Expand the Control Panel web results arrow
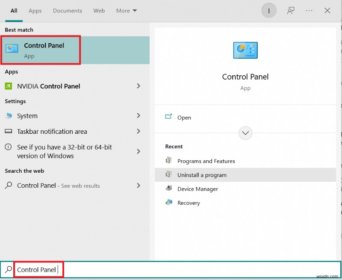This screenshot has width=342, height=280. 139,186
